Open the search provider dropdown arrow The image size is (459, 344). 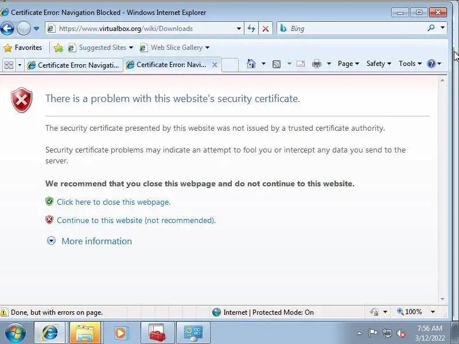click(442, 28)
